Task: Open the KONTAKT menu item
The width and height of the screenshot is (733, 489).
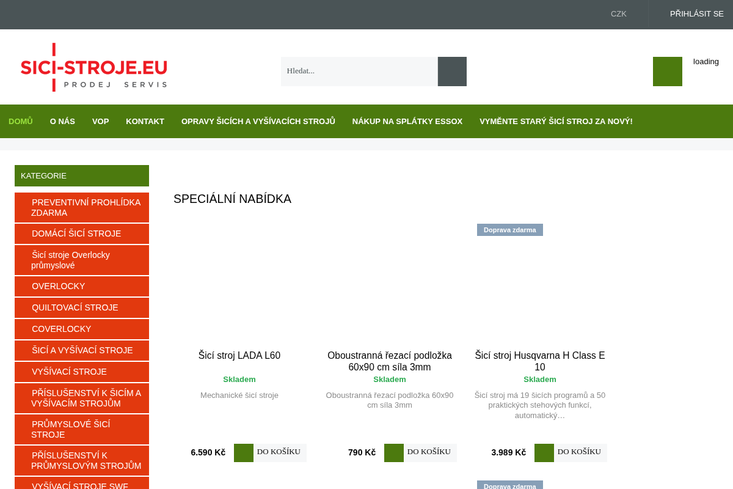Action: pos(145,122)
